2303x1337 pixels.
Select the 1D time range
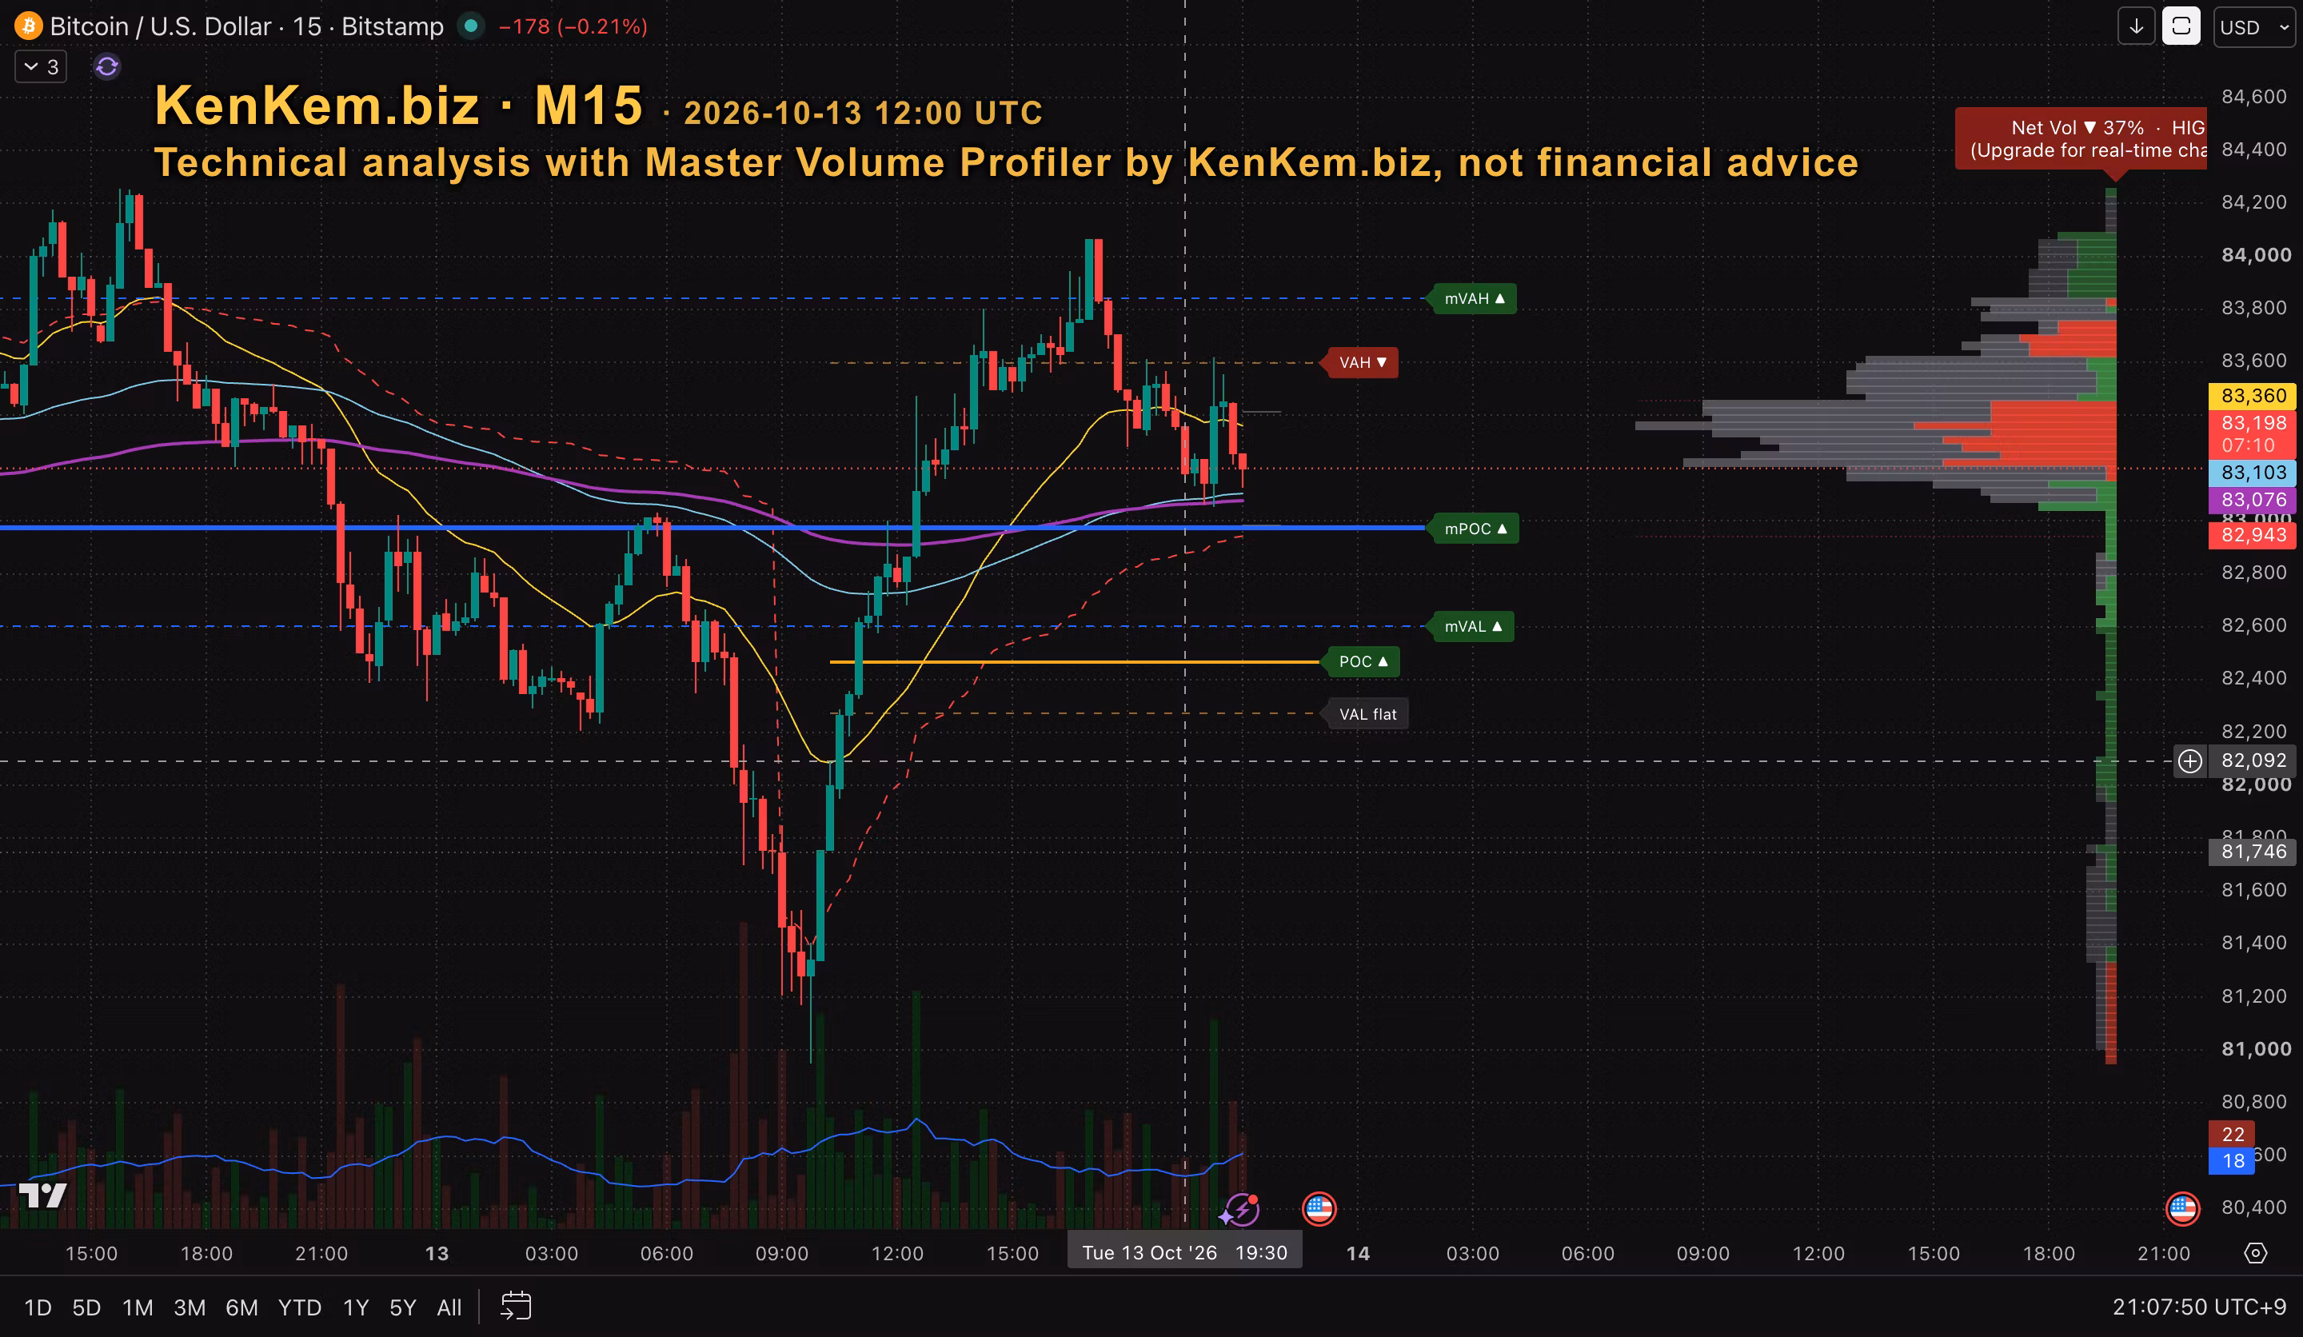38,1307
